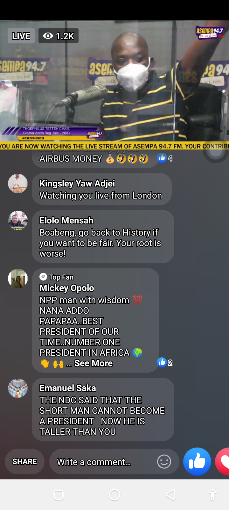This screenshot has height=510, width=229.
Task: Tap the Android home circle button
Action: [x=114, y=495]
